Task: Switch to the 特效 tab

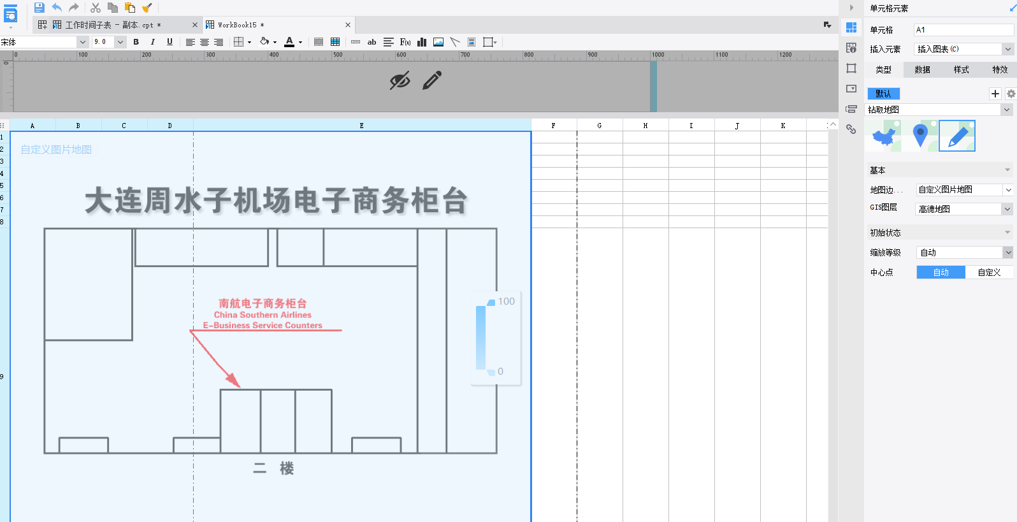Action: pos(1000,69)
